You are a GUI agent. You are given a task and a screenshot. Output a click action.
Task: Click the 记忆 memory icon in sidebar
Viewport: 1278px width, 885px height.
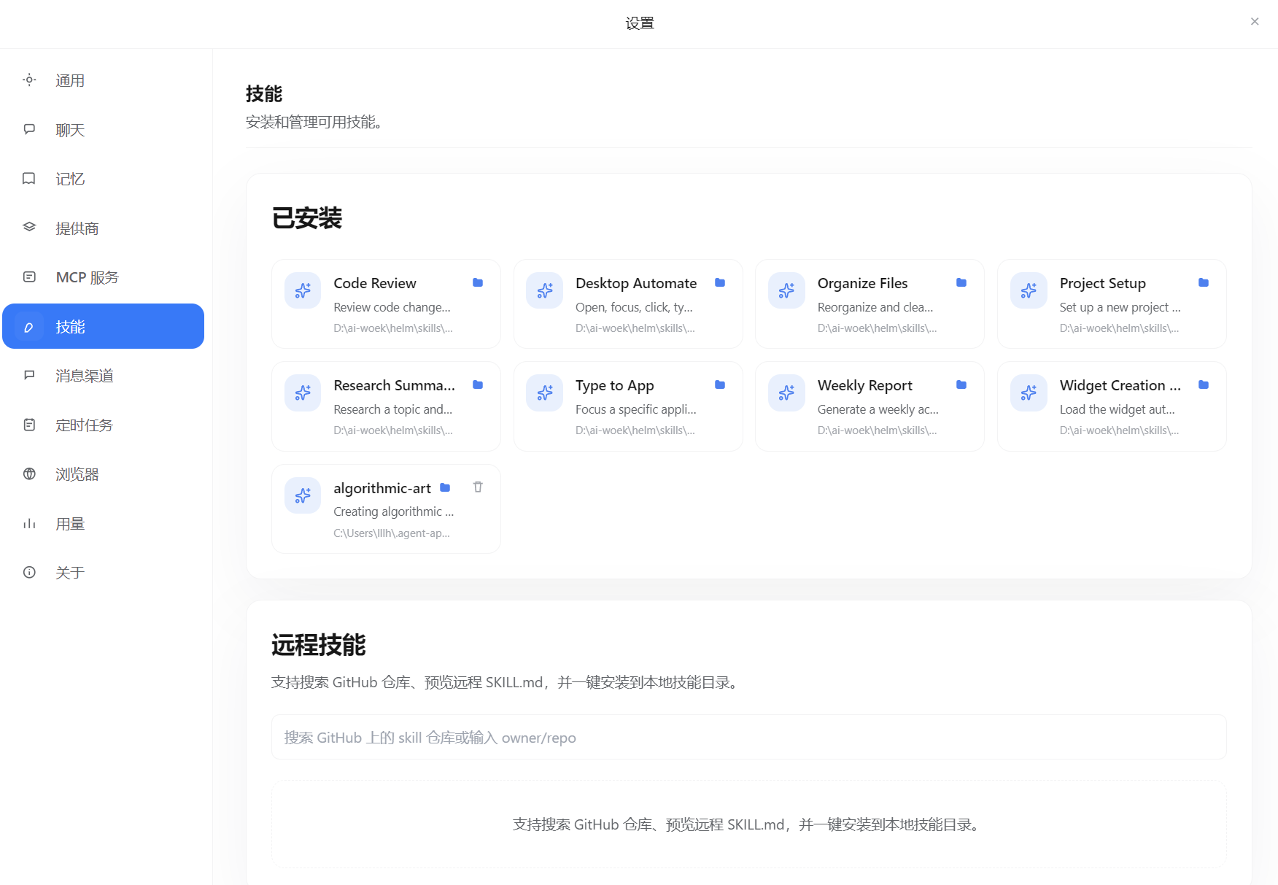[x=29, y=179]
